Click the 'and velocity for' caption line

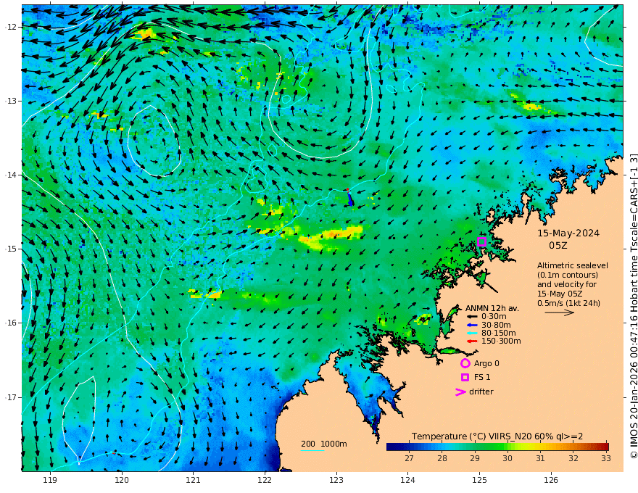pos(566,284)
